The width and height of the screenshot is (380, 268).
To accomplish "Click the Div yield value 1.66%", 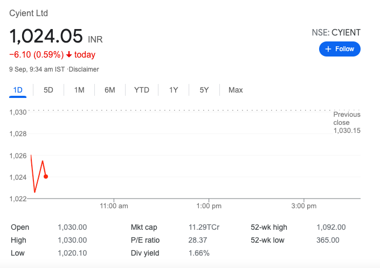I will [199, 253].
